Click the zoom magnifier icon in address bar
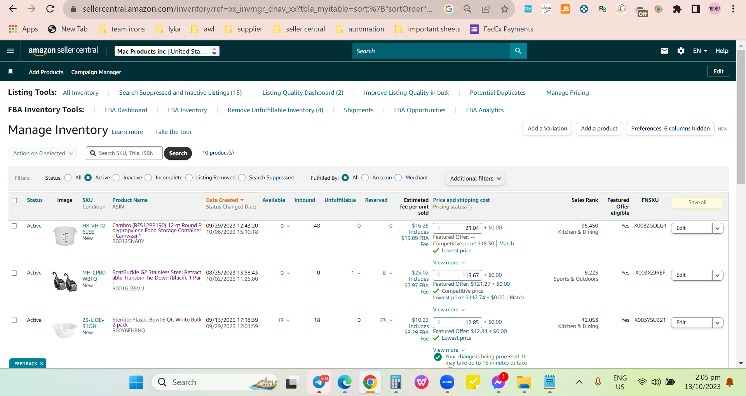This screenshot has height=396, width=746. 467,9
